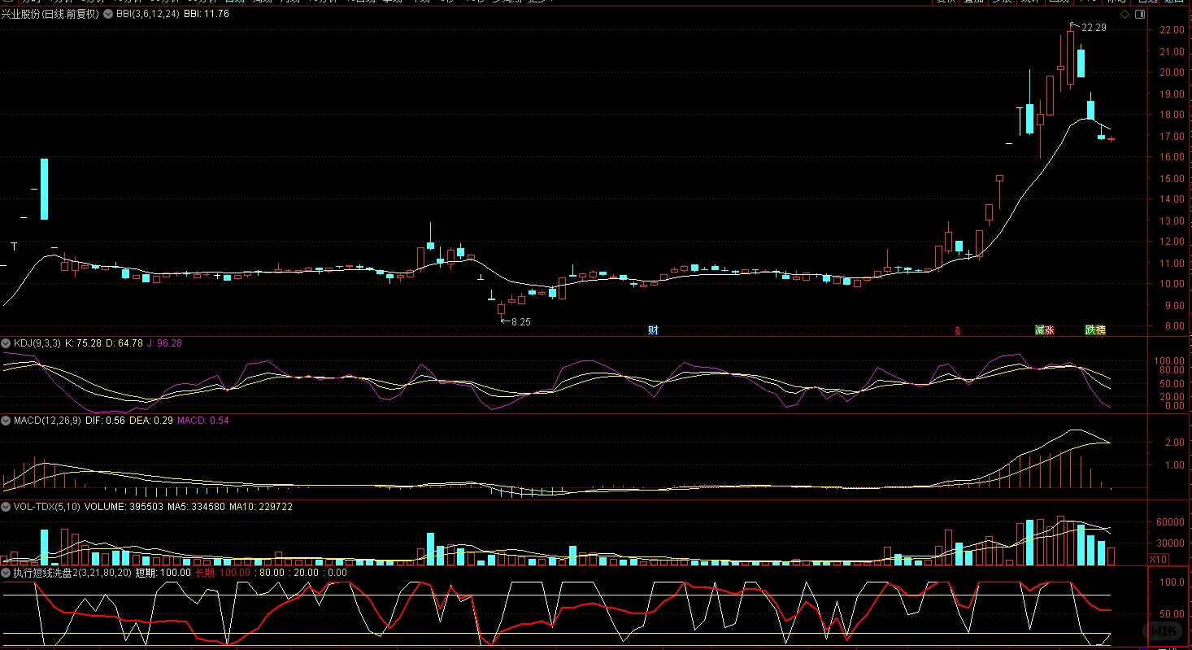
Task: Click the red candlestick at the 22.29 peak
Action: (x=1071, y=57)
